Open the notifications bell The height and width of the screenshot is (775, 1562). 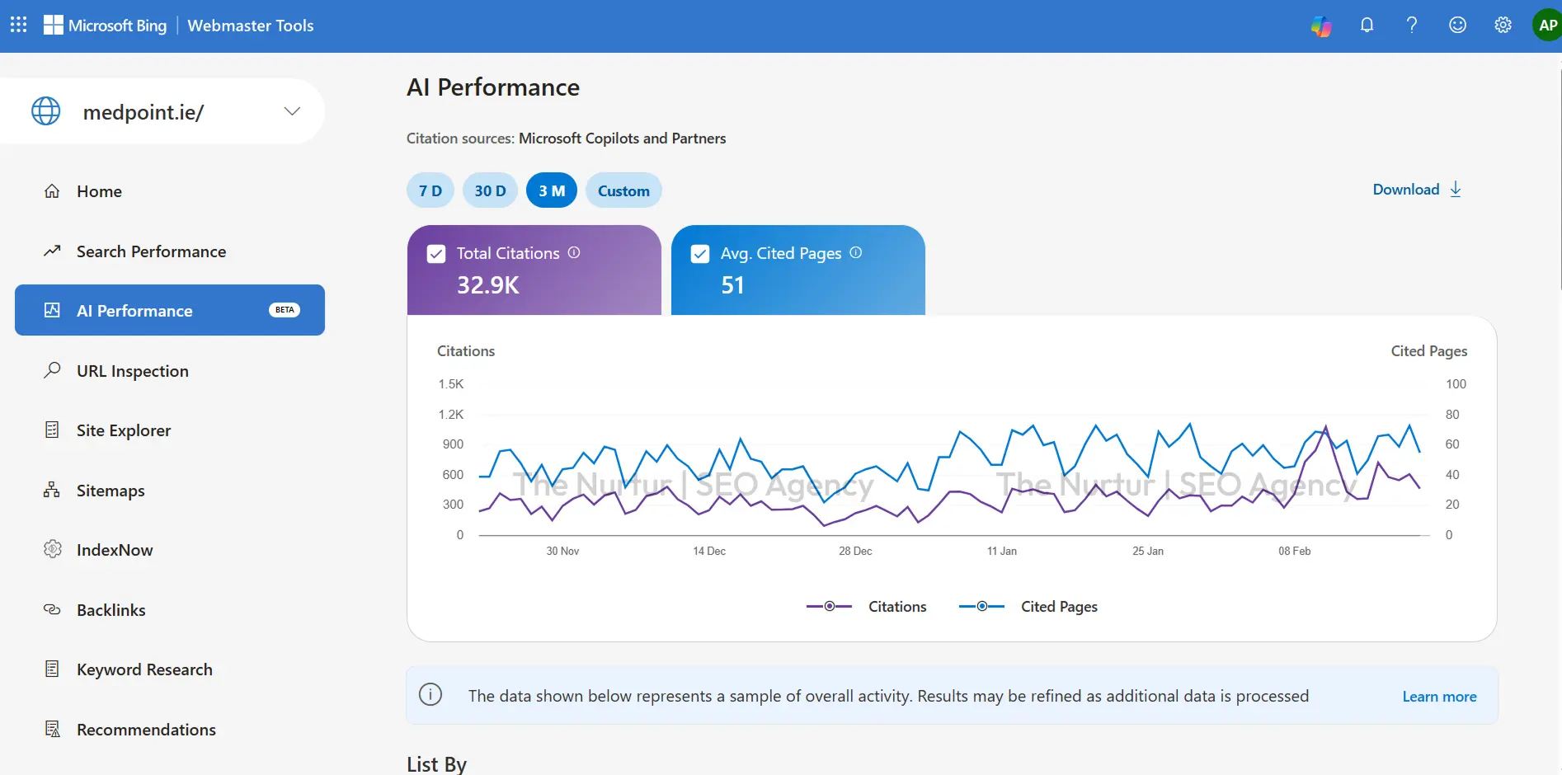click(1367, 26)
